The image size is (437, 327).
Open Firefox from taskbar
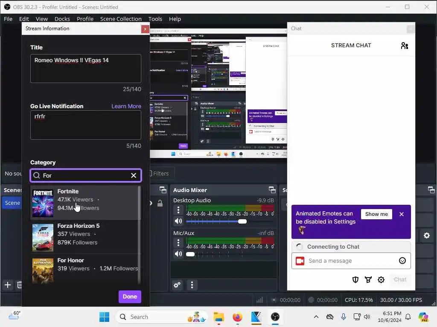237,317
